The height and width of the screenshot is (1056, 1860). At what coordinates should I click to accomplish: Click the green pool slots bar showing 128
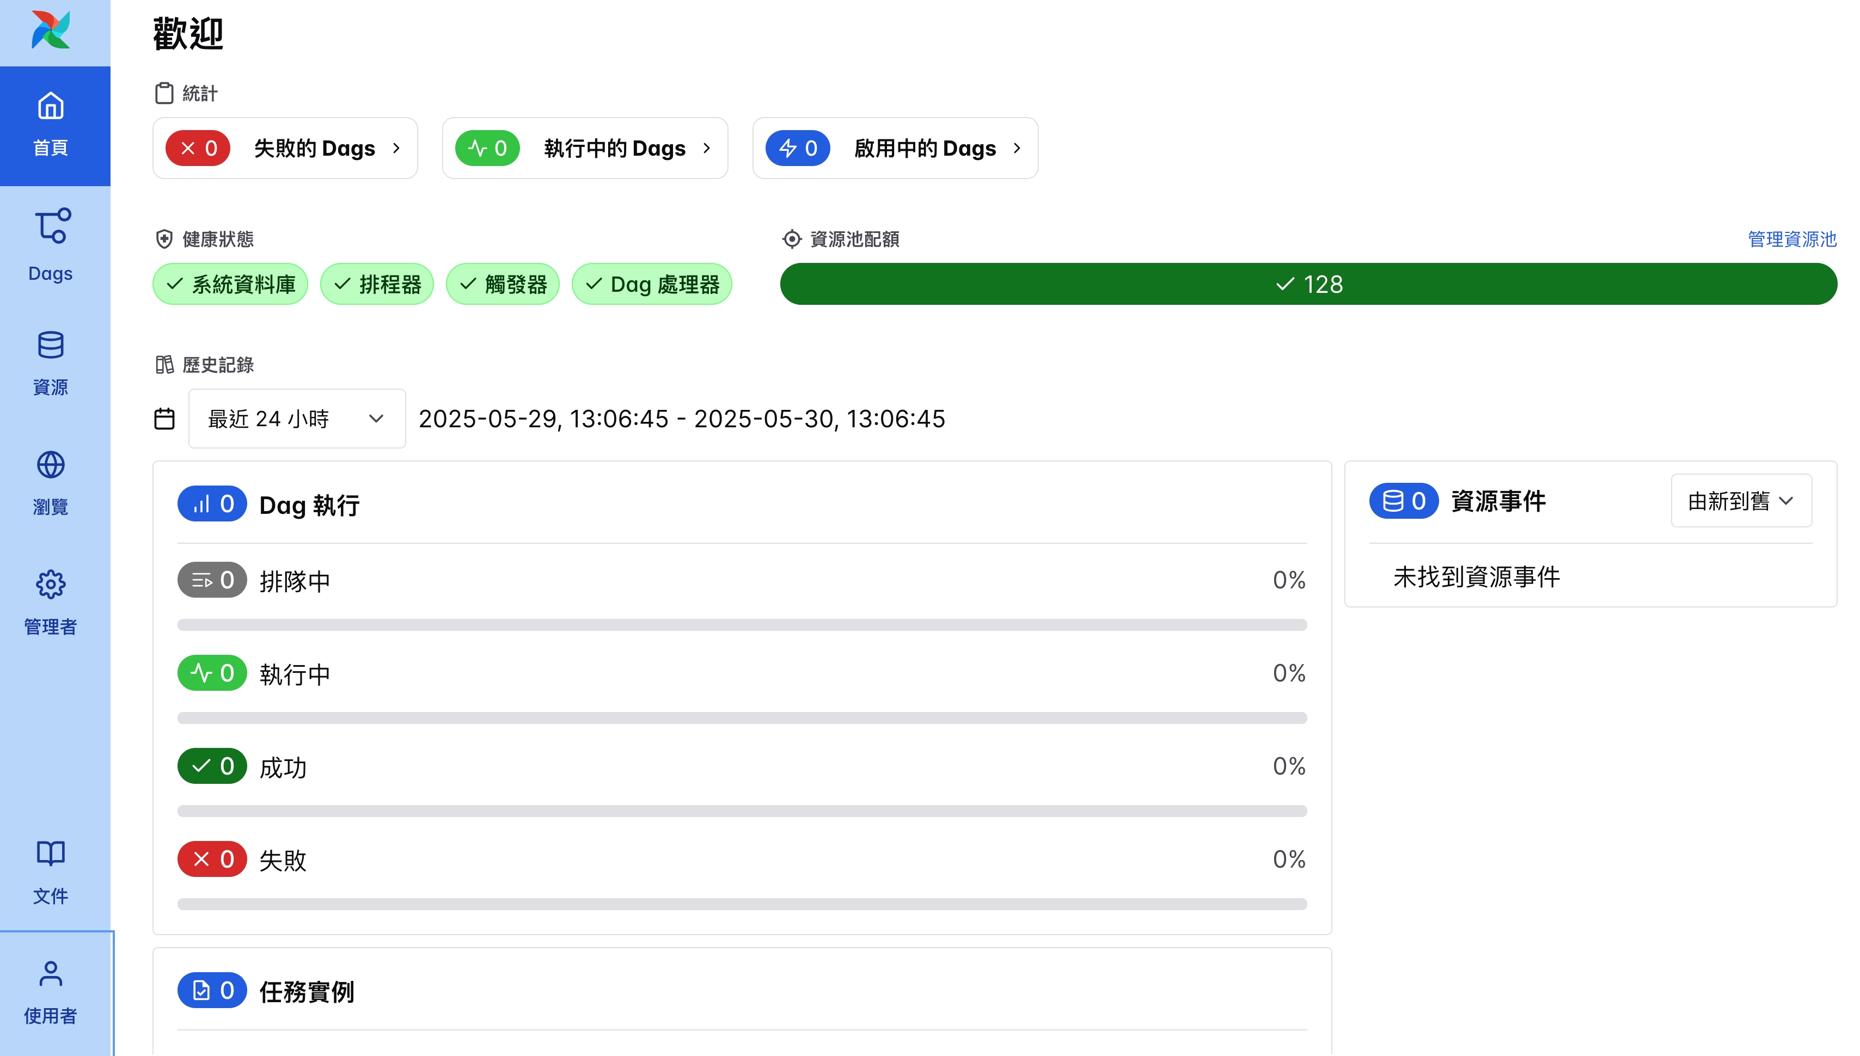pos(1308,284)
